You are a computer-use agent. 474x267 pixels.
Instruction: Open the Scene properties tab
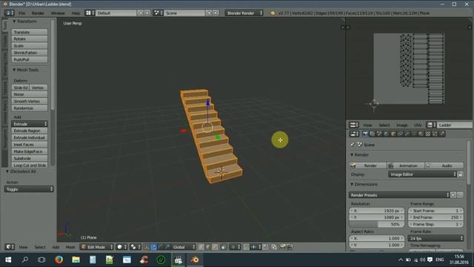point(379,133)
